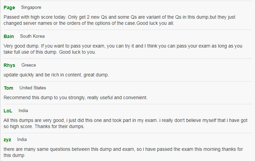Select the 'All this dumps are very good' review
This screenshot has height=161, width=255.
pos(125,123)
